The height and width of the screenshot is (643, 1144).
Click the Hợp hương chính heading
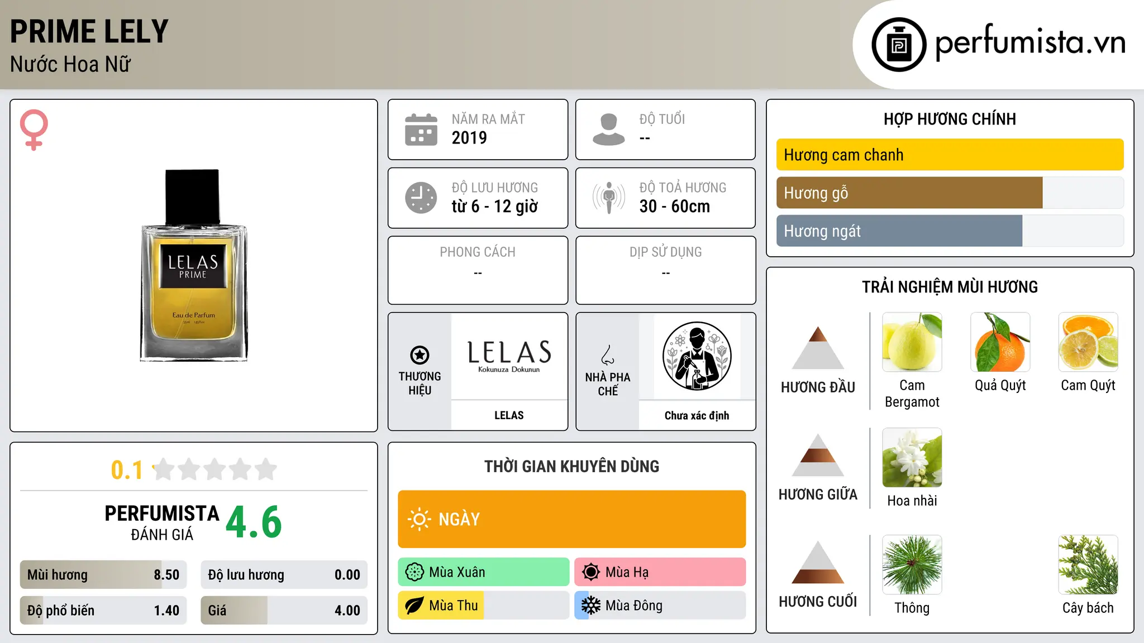point(950,119)
